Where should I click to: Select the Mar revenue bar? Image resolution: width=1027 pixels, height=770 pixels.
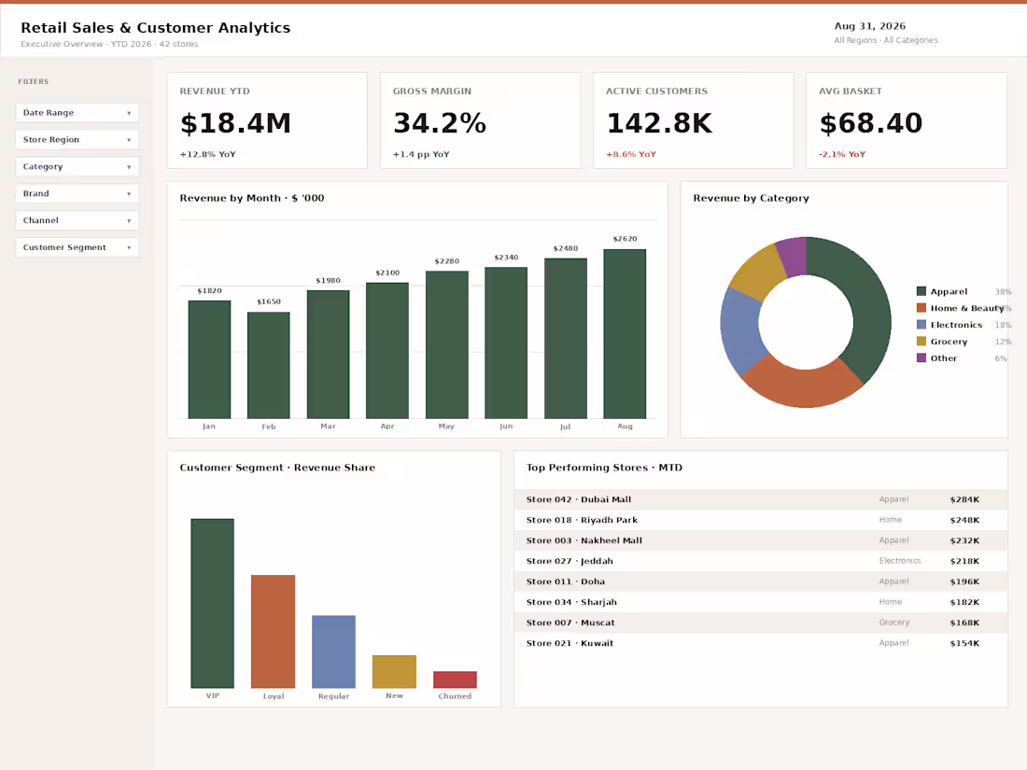coord(328,355)
